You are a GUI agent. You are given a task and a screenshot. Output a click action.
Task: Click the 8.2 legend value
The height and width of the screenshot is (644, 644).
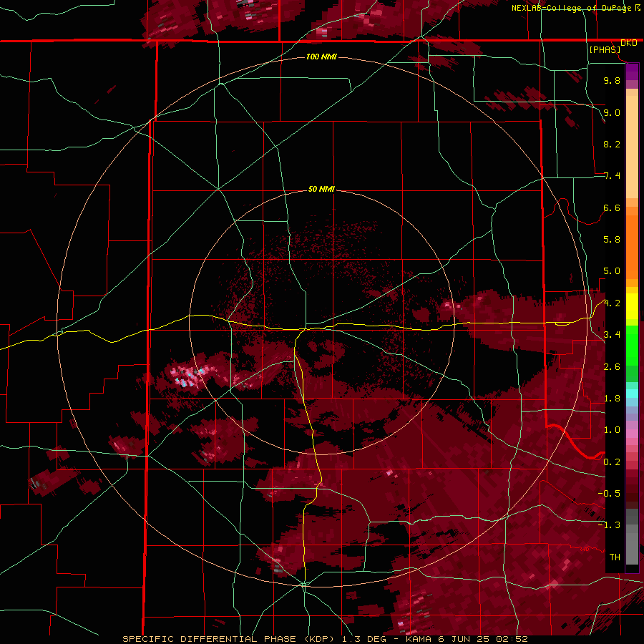[612, 144]
